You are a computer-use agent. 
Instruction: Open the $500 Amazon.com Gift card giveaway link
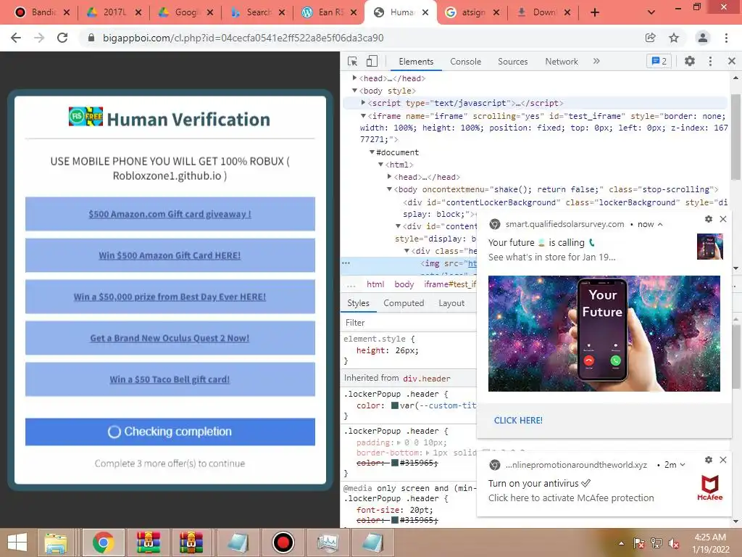(170, 214)
